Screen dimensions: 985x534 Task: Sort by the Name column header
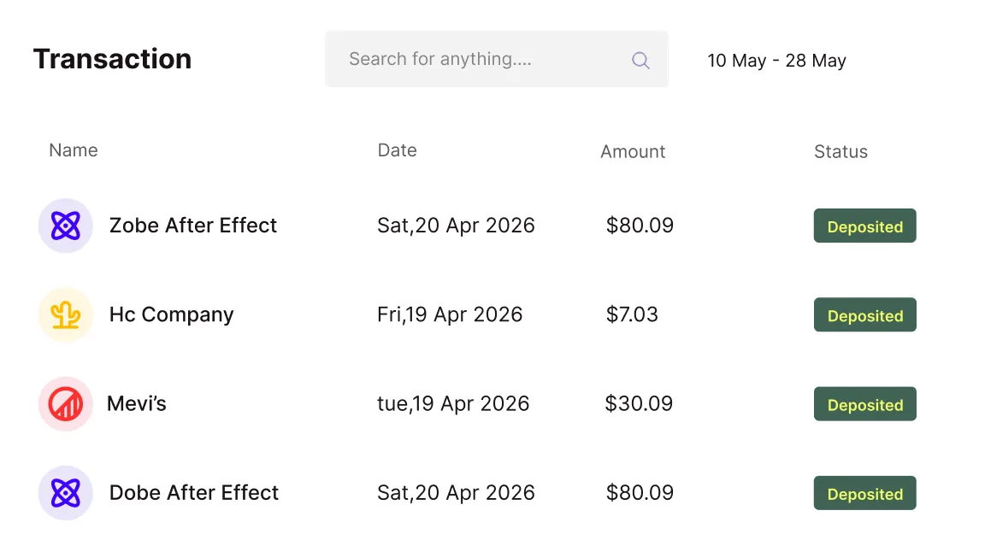coord(74,150)
